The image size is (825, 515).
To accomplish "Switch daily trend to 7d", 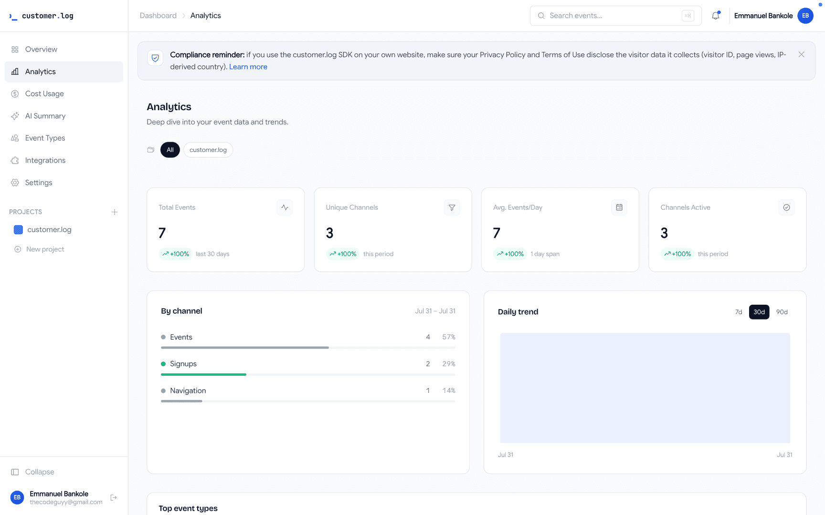I will click(x=739, y=312).
